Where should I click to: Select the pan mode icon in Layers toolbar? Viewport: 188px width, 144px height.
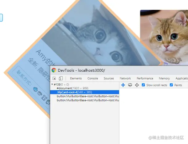[123, 85]
